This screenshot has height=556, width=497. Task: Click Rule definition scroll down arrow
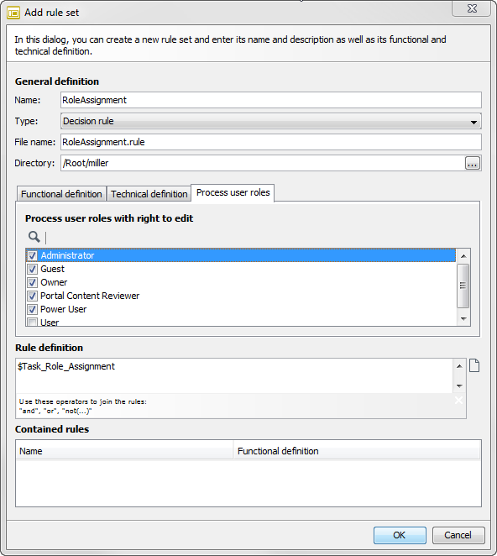459,386
